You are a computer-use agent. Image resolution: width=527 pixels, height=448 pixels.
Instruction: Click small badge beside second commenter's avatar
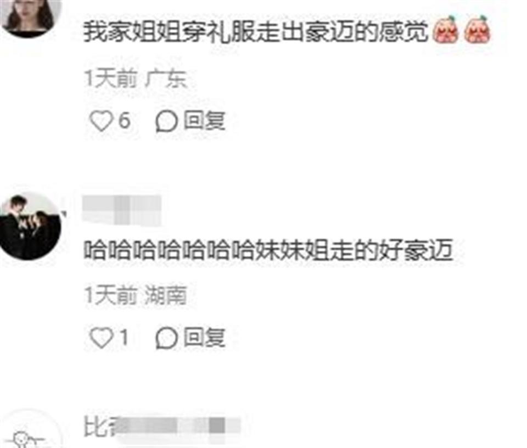pyautogui.click(x=63, y=213)
